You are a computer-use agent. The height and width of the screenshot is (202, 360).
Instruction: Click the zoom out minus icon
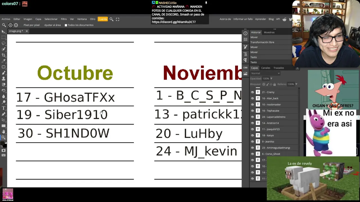tap(16, 25)
